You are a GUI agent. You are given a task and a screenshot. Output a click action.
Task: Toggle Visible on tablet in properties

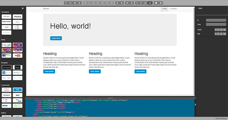[218, 30]
